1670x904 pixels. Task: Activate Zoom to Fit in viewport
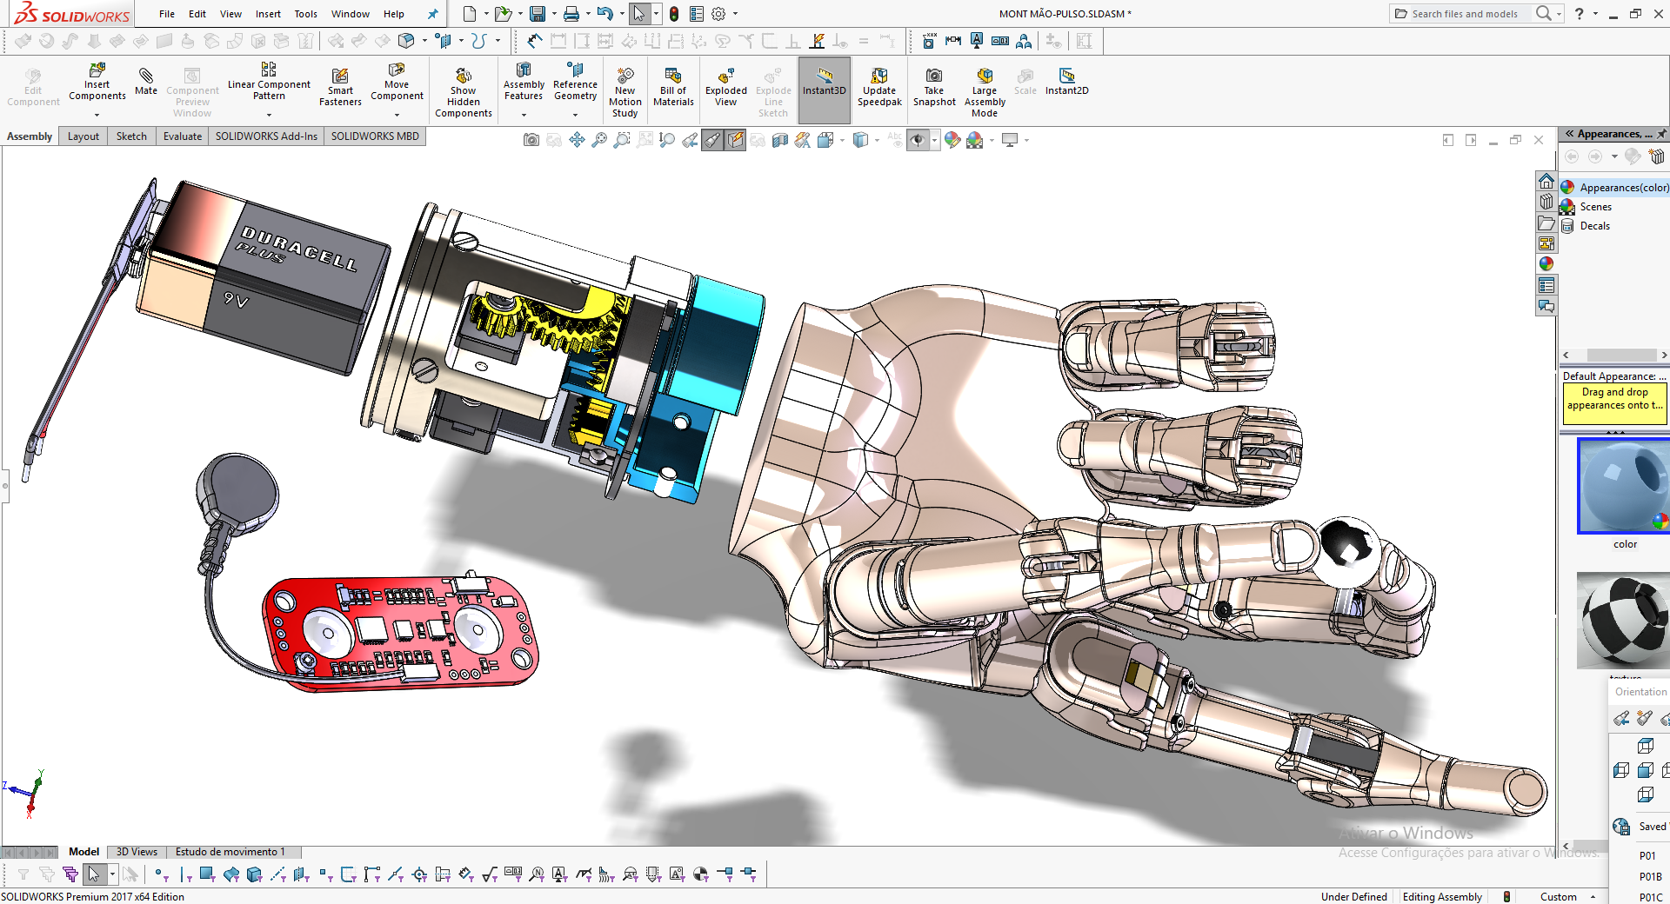pos(600,140)
